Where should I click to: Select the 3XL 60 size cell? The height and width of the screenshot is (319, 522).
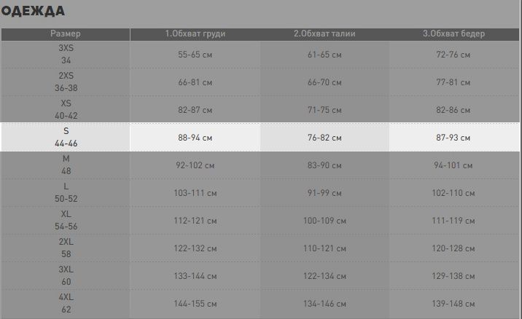click(x=66, y=275)
